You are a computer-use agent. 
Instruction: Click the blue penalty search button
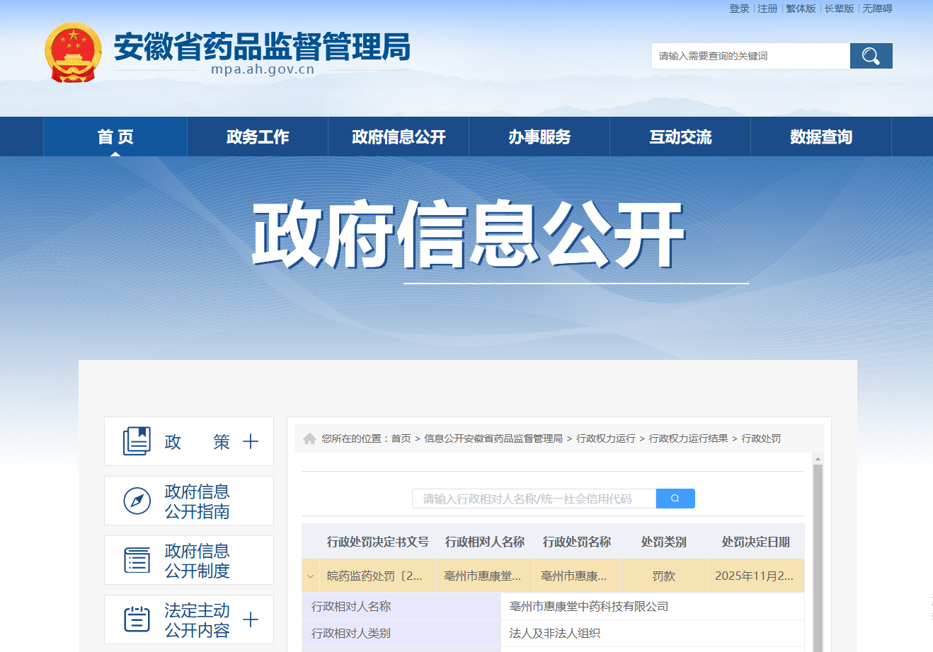(675, 499)
